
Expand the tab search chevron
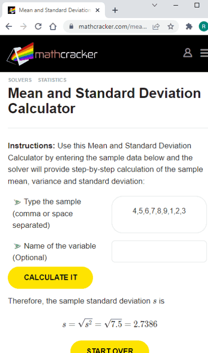coord(154,5)
